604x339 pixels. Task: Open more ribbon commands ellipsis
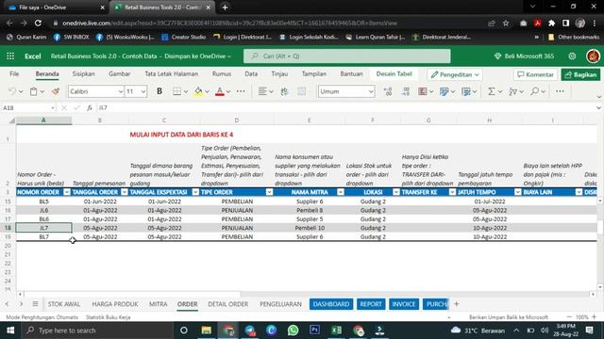(x=560, y=91)
